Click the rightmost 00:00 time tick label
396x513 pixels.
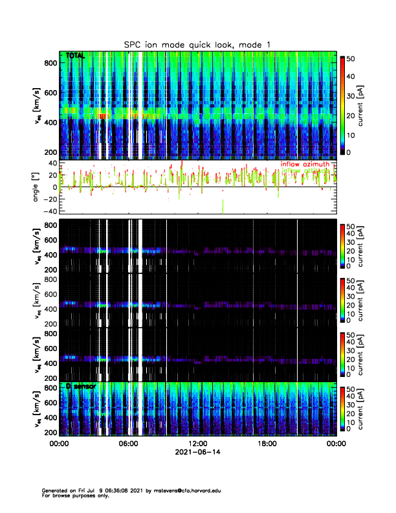coord(336,443)
